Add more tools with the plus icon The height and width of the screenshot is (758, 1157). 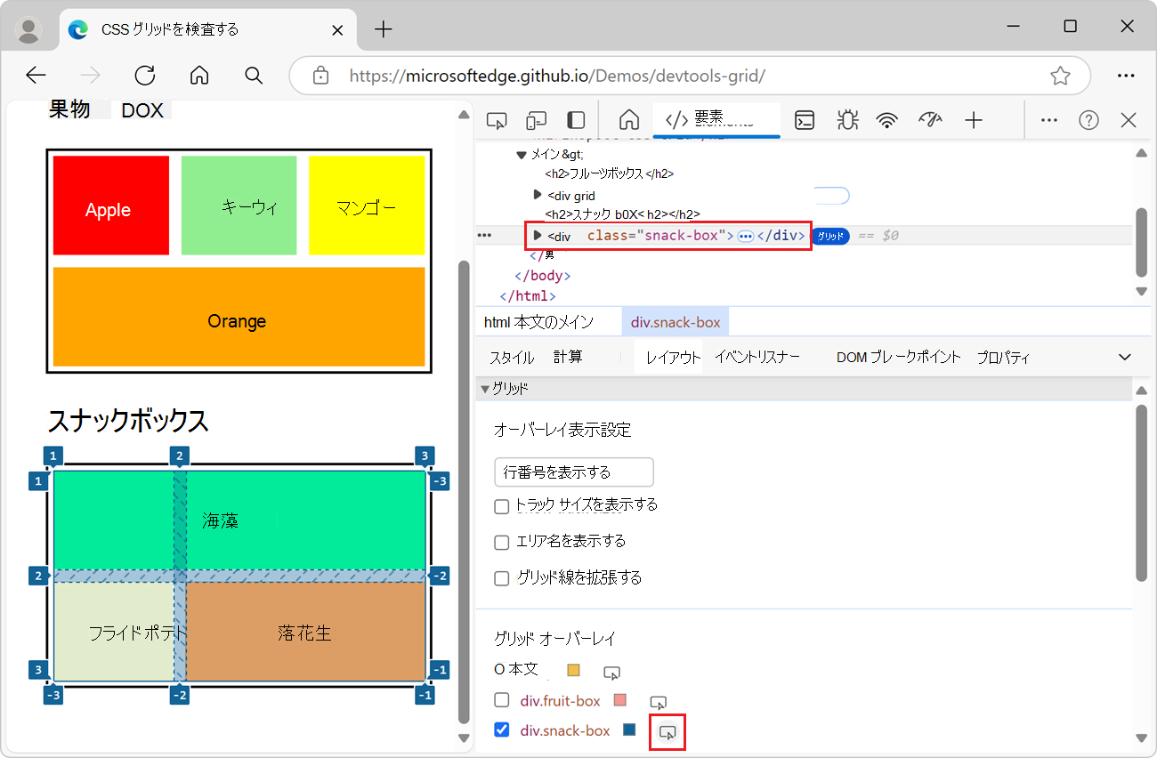click(x=974, y=118)
